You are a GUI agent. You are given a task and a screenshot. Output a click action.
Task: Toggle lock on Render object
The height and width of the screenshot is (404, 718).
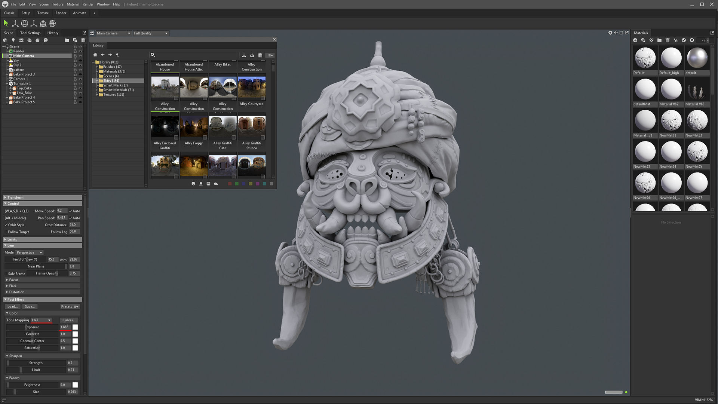coord(75,51)
